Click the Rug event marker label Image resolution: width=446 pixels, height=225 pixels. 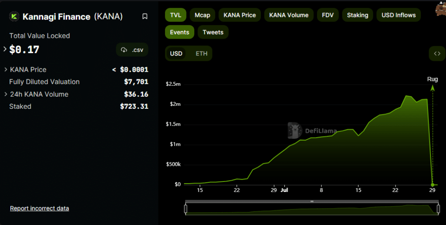click(432, 79)
